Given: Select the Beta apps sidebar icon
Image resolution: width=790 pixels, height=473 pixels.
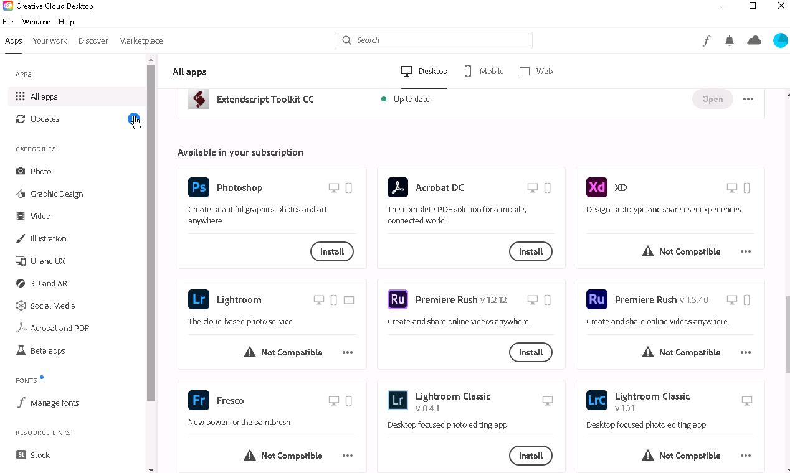Looking at the screenshot, I should (21, 350).
